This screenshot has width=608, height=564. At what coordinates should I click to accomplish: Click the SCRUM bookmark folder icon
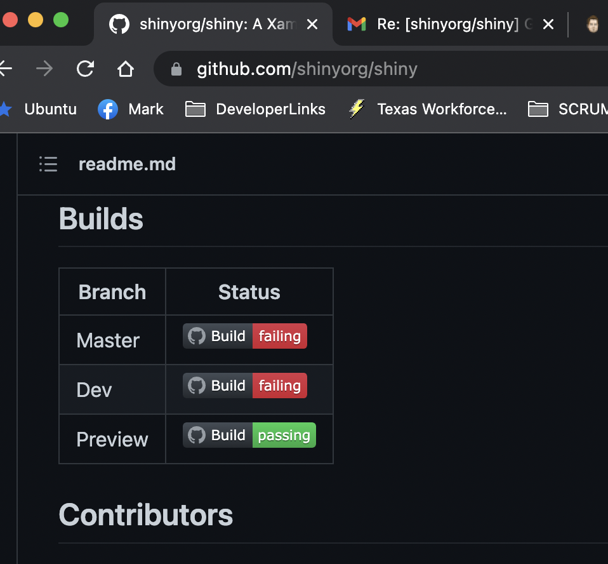(538, 109)
